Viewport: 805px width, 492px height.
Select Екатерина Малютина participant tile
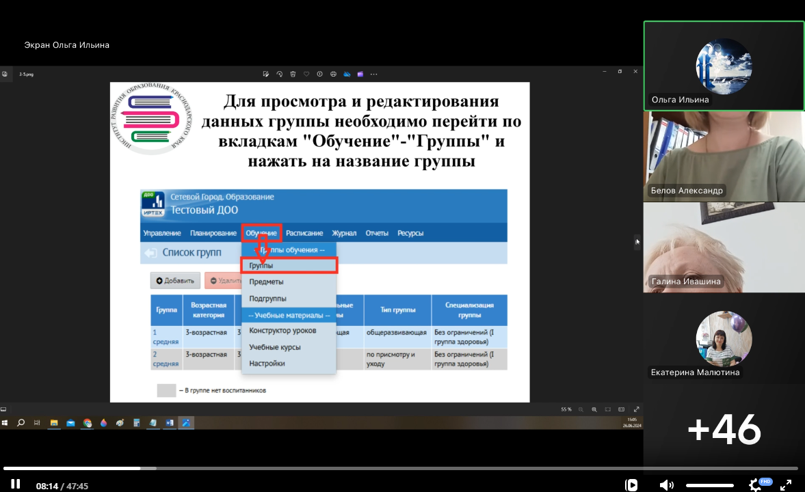724,338
